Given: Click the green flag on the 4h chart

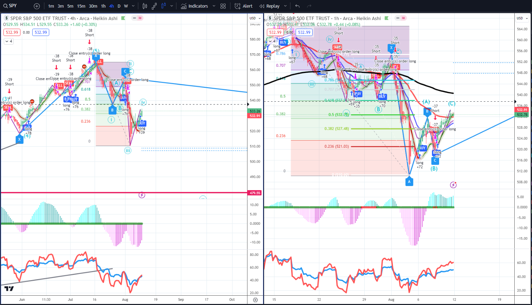Looking at the screenshot, I should point(123,18).
